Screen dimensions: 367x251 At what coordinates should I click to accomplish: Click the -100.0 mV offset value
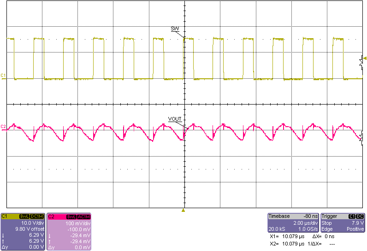(79, 229)
